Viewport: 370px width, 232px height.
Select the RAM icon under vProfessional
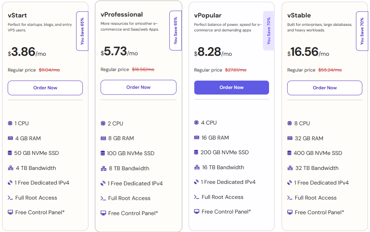104,138
